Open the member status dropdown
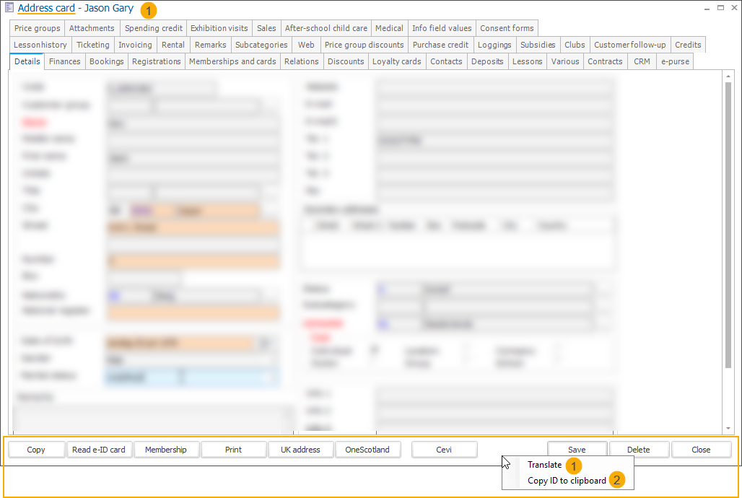The height and width of the screenshot is (498, 742). [x=267, y=376]
